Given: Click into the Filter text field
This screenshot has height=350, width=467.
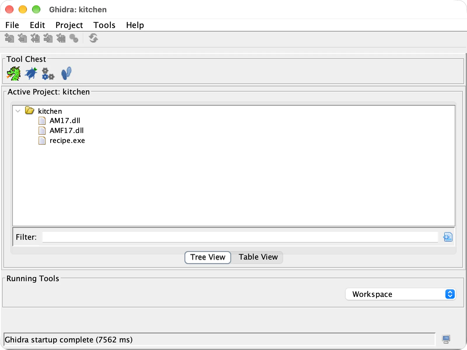Looking at the screenshot, I should tap(240, 237).
